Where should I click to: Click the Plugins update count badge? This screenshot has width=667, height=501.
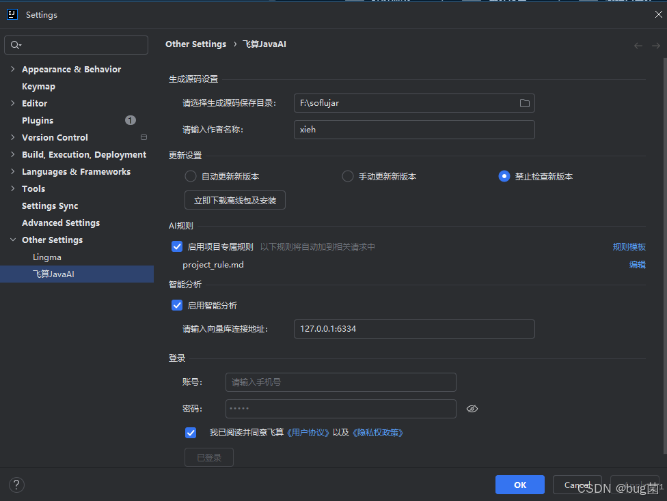click(130, 120)
